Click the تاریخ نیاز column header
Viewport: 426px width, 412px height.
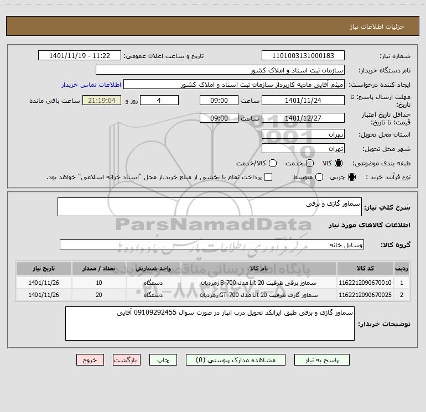44,269
